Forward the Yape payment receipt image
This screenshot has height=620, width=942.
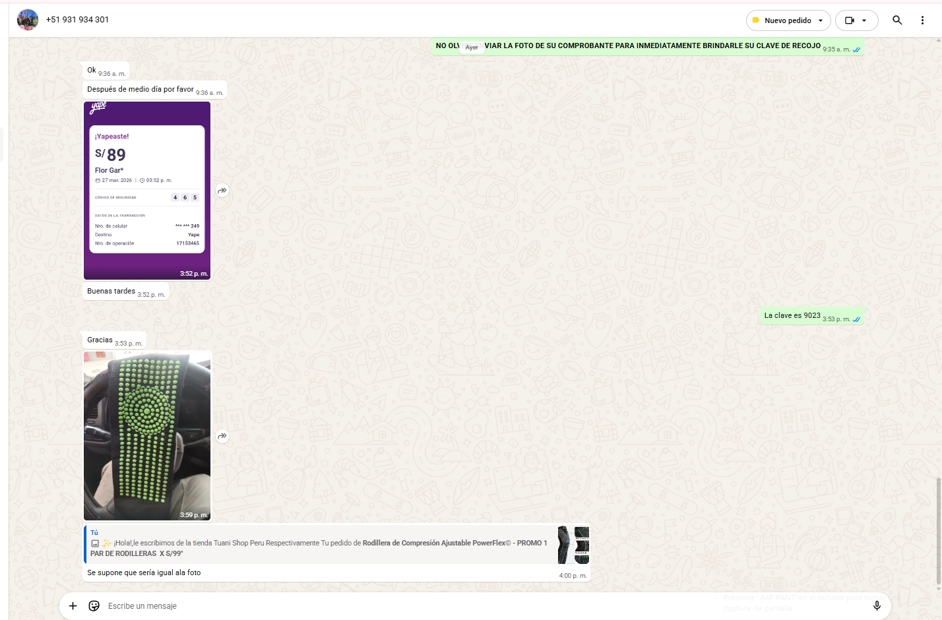point(222,191)
